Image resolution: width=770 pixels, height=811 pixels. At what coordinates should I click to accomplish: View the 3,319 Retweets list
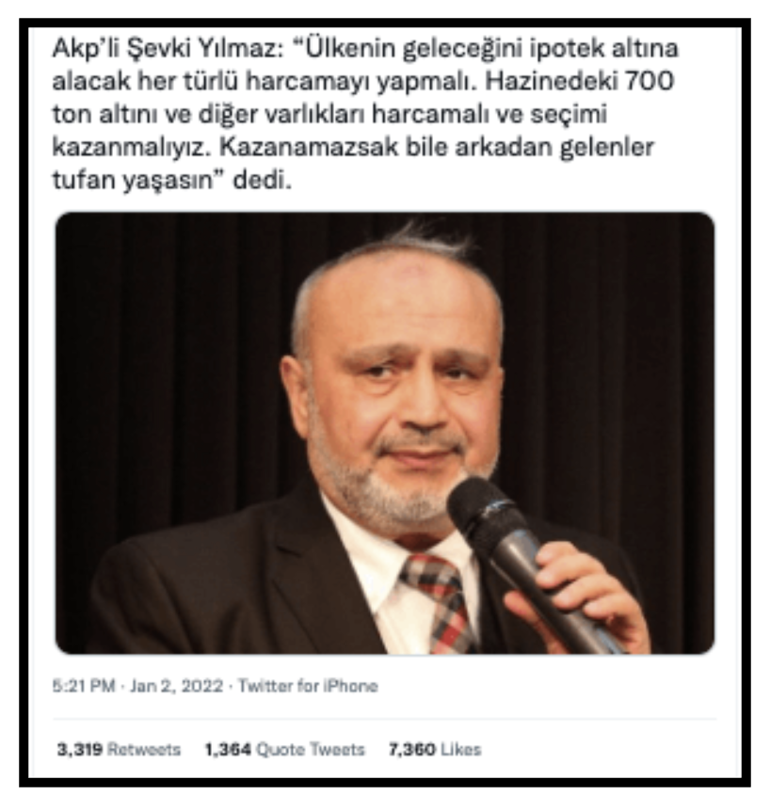(119, 750)
